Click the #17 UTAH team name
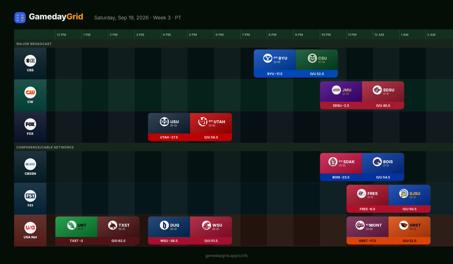The height and width of the screenshot is (264, 453). pyautogui.click(x=217, y=122)
